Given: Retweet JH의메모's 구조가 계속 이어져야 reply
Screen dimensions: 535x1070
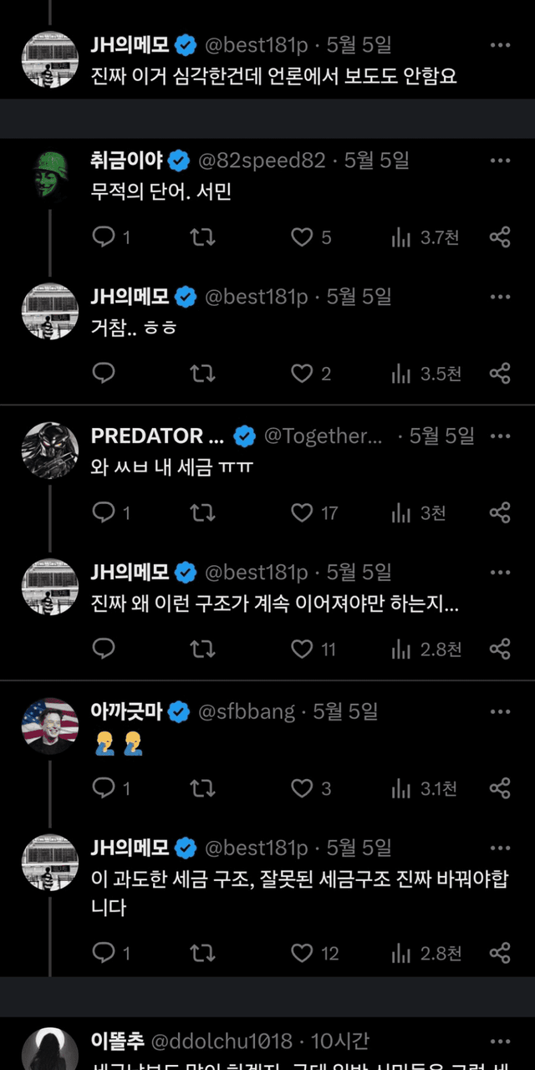Looking at the screenshot, I should click(x=202, y=649).
